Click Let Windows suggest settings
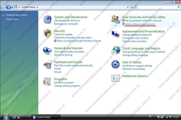 pos(137,66)
